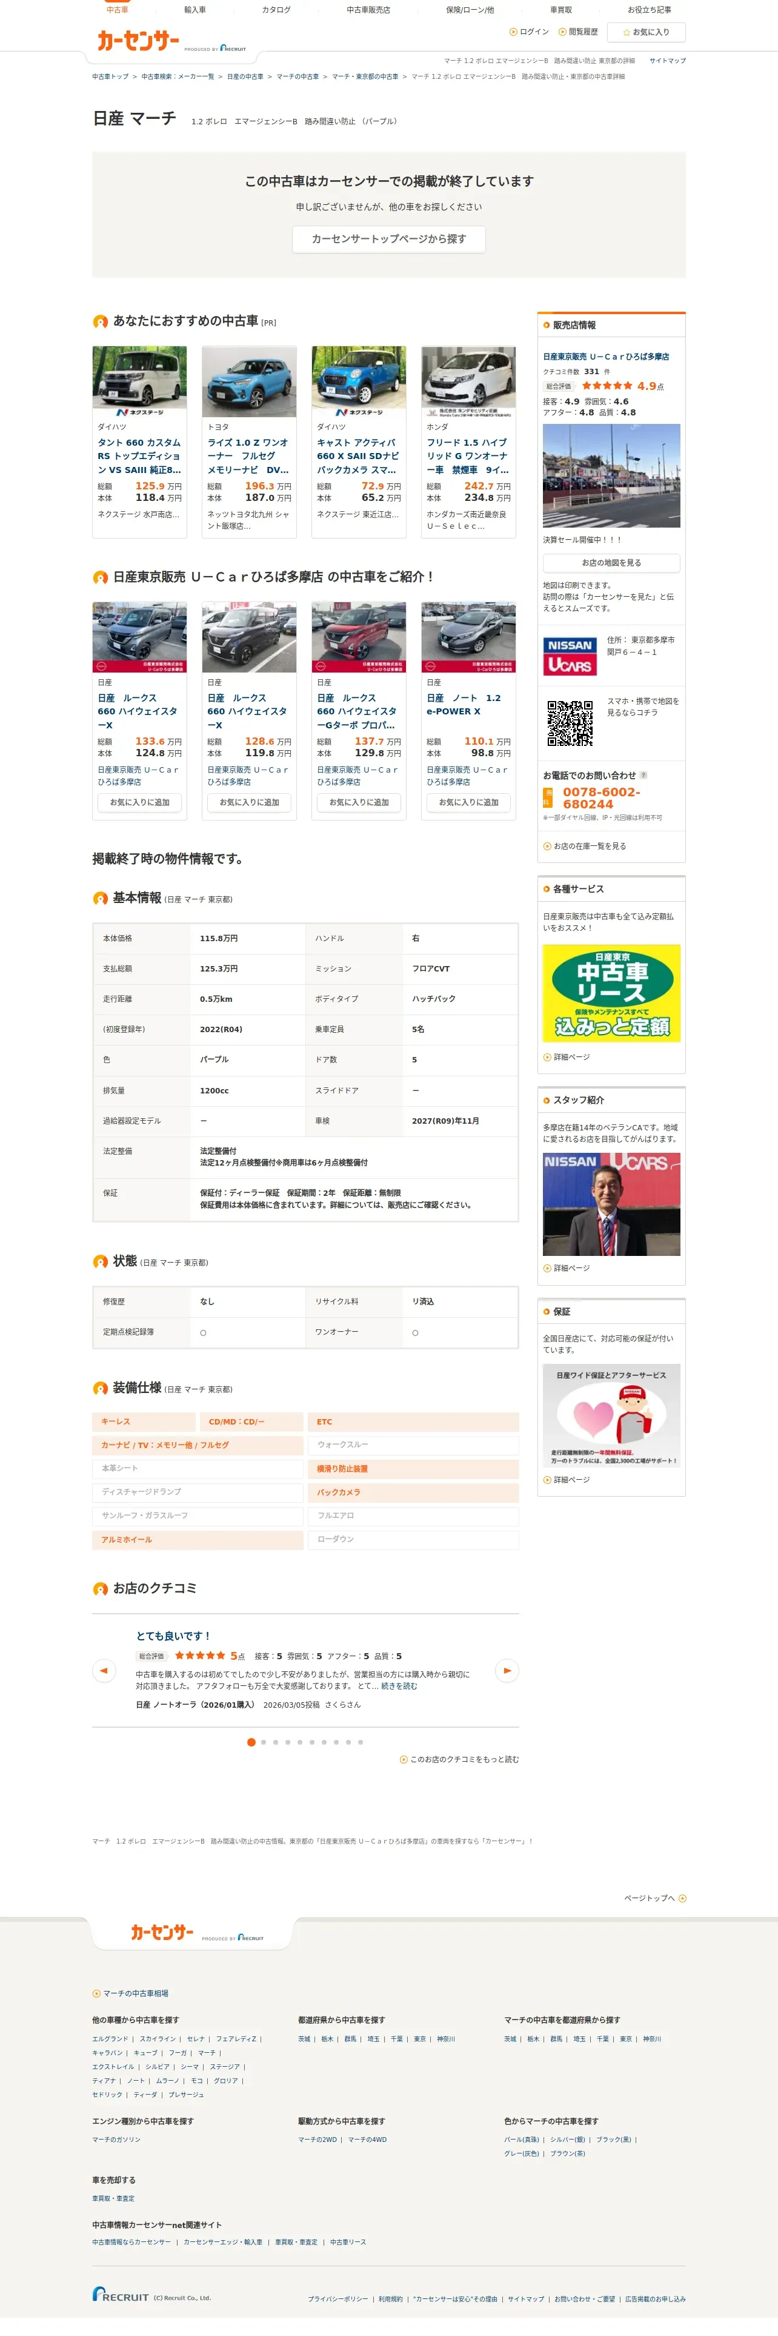Open 広告掲載のお申し込み footer link
Image resolution: width=778 pixels, height=2336 pixels.
click(655, 2299)
